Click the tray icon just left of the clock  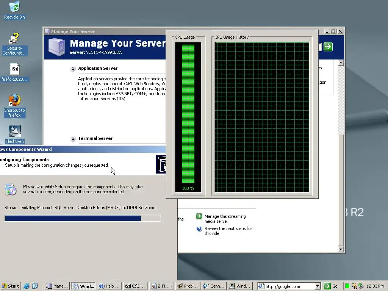click(x=361, y=286)
